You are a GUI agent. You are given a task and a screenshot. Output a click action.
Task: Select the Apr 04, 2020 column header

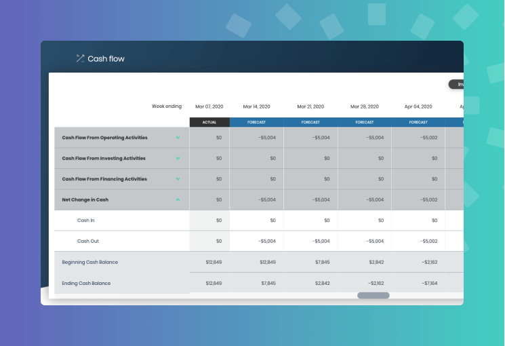[x=418, y=107]
